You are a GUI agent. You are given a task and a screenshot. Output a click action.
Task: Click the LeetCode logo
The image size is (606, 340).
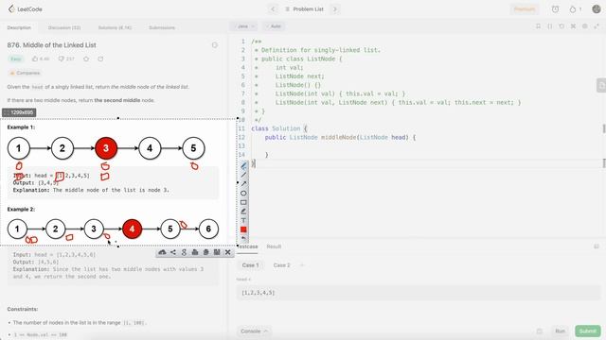click(x=26, y=8)
